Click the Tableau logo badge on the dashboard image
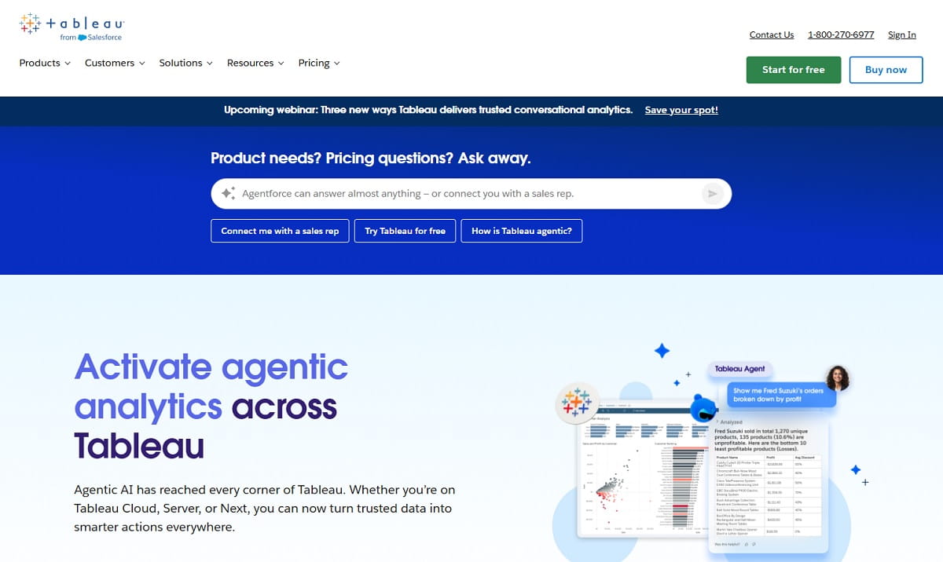Screen dimensions: 943x562 (577, 403)
